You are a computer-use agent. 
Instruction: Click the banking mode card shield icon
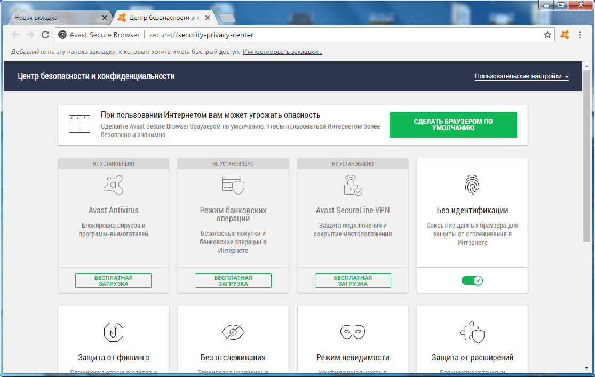pos(233,185)
